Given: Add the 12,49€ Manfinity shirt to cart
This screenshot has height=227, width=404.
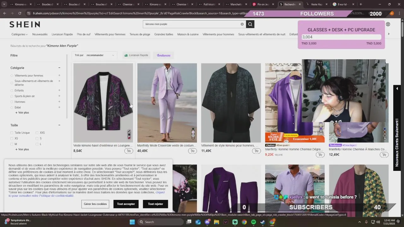Looking at the screenshot, I should 384,155.
